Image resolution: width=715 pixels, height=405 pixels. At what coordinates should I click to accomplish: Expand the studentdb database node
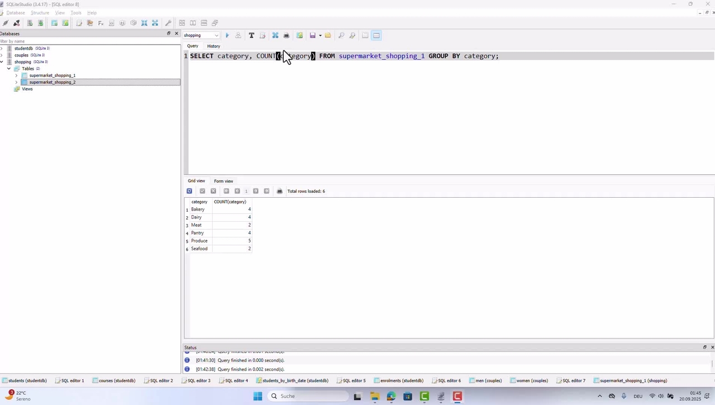point(2,49)
